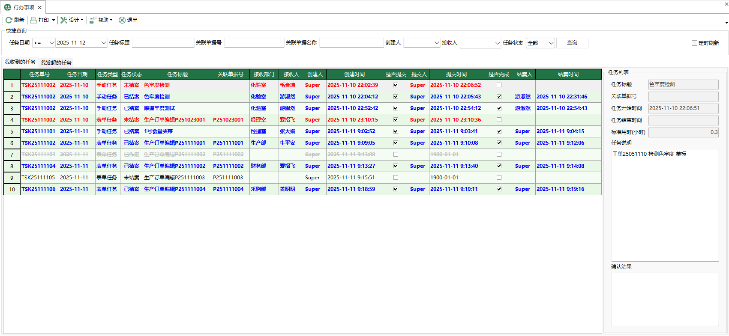Click the Refresh (刷新) toolbar icon
This screenshot has width=729, height=336.
click(x=9, y=20)
